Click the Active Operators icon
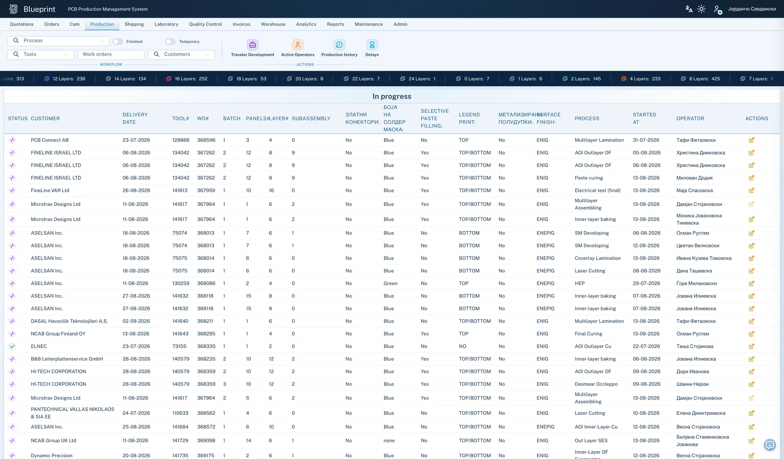Screen dimensions: 784x459 (298, 45)
